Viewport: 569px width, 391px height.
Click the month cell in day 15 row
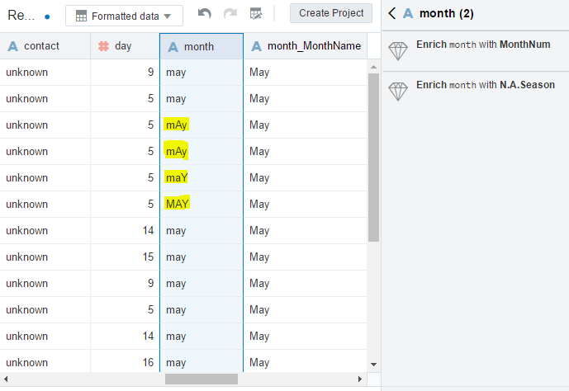pyautogui.click(x=202, y=257)
